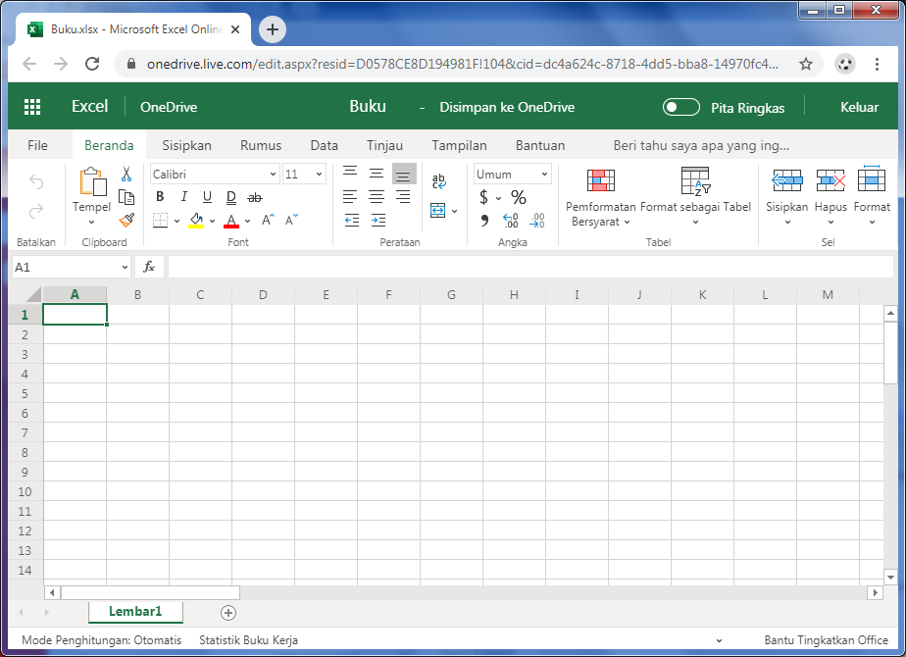Viewport: 906px width, 657px height.
Task: Select the Format Painter brush icon
Action: pyautogui.click(x=126, y=220)
